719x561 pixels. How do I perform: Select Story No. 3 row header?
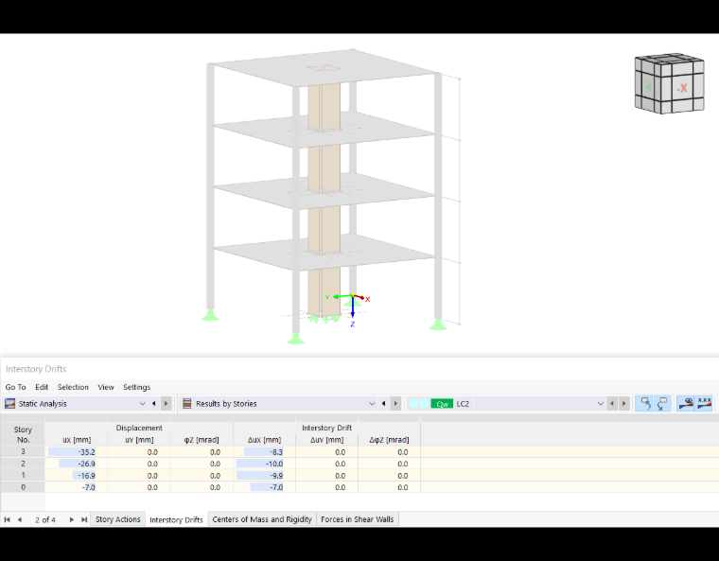coord(23,452)
